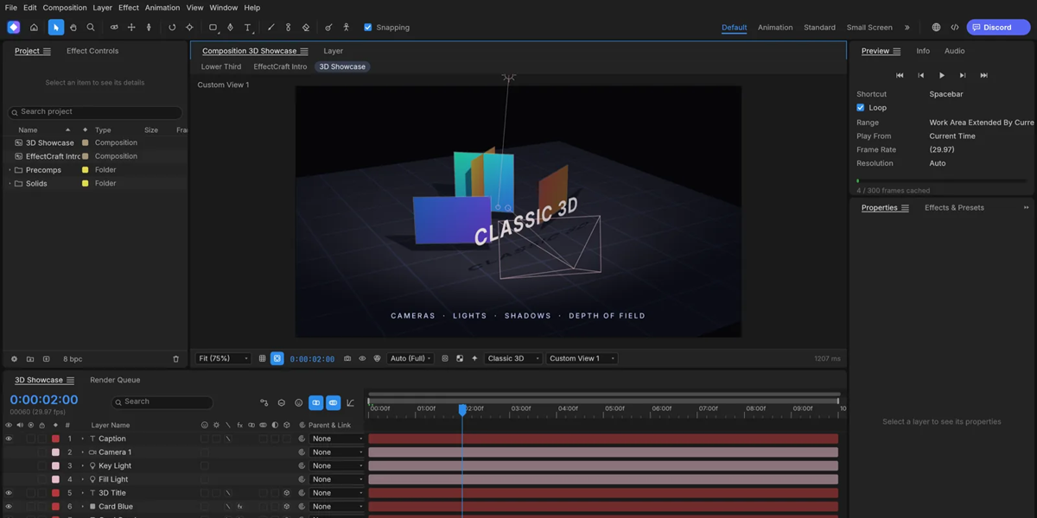1037x518 pixels.
Task: Uncheck the Loop option in Preview
Action: click(x=861, y=108)
